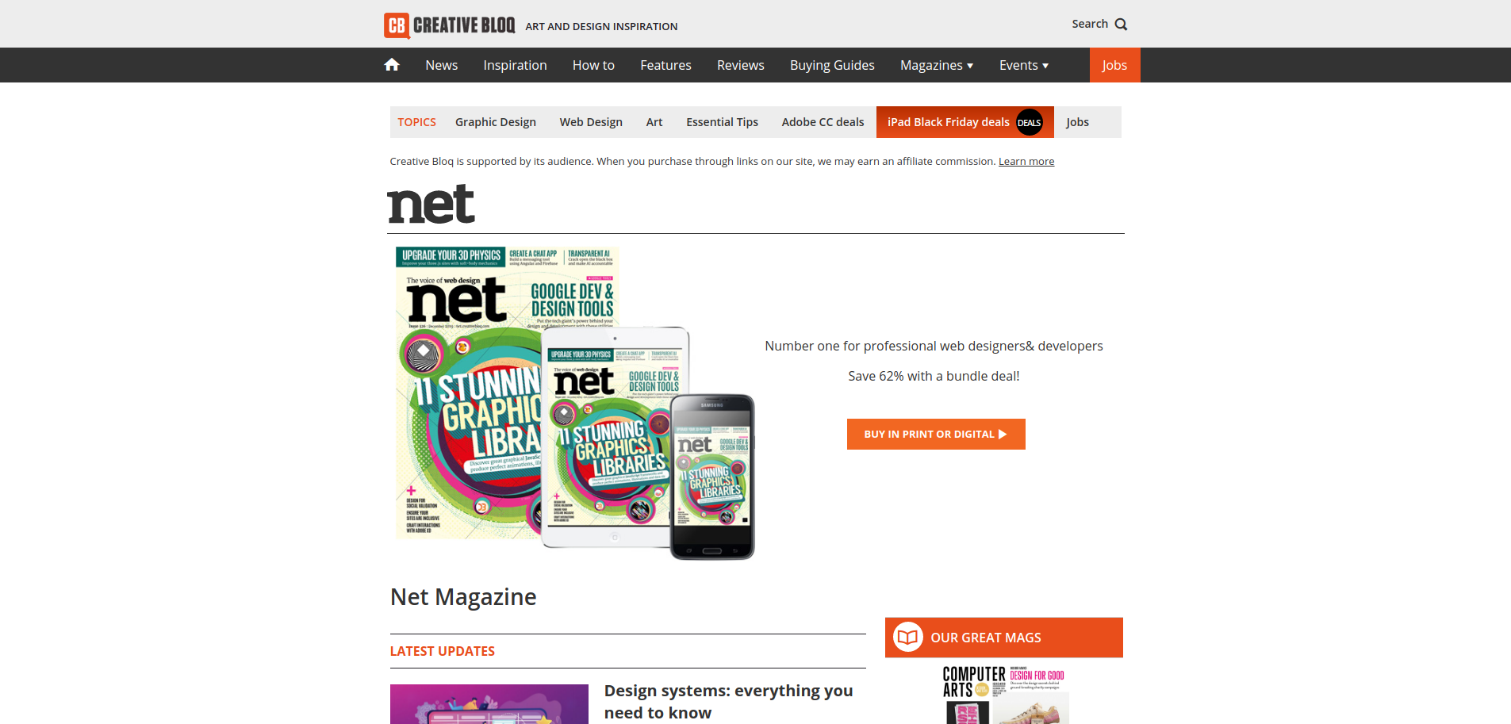Click Buy in Print or Digital button
1511x724 pixels.
tap(936, 434)
